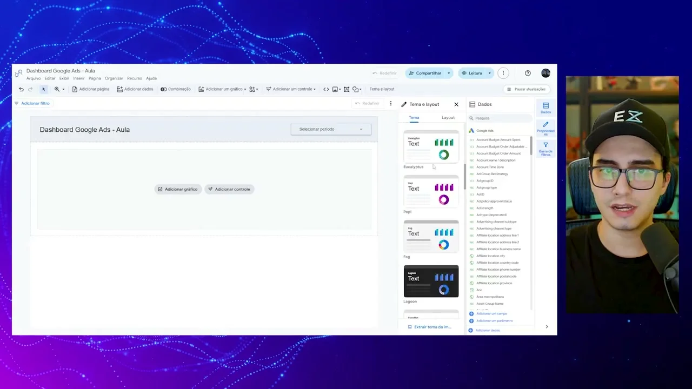The height and width of the screenshot is (389, 692).
Task: Apply the Eucalyptus theme thumbnail
Action: tap(431, 147)
